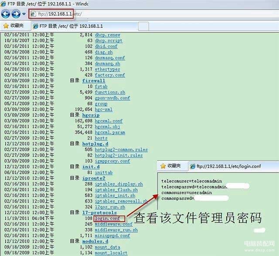
Task: Open the iptables_display.sh file link
Action: point(119,184)
